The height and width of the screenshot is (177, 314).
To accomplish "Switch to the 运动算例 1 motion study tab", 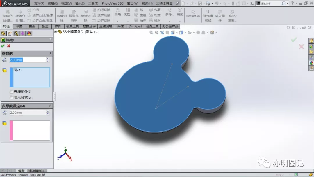I will pyautogui.click(x=37, y=171).
